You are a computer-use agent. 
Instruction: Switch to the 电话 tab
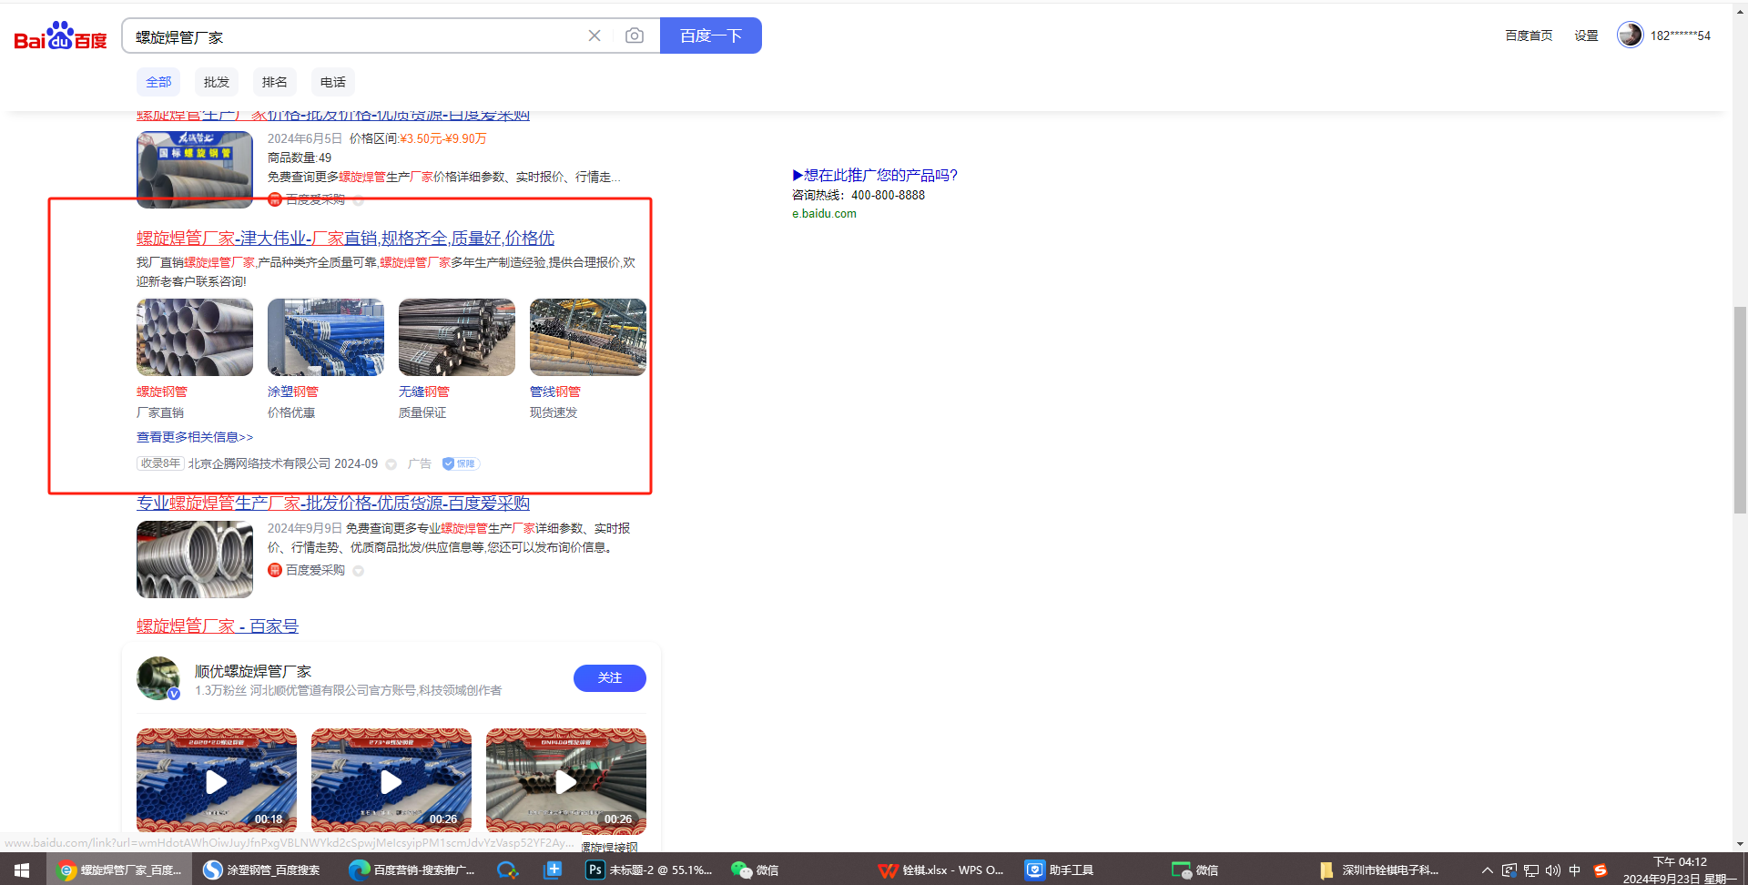pyautogui.click(x=333, y=82)
